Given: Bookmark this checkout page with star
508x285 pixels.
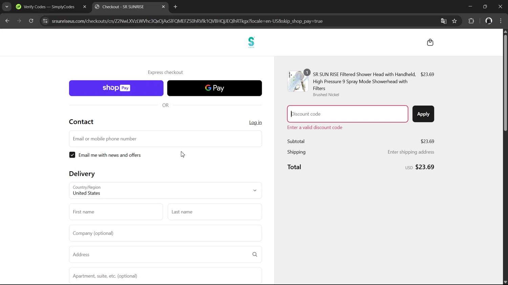Looking at the screenshot, I should 454,21.
